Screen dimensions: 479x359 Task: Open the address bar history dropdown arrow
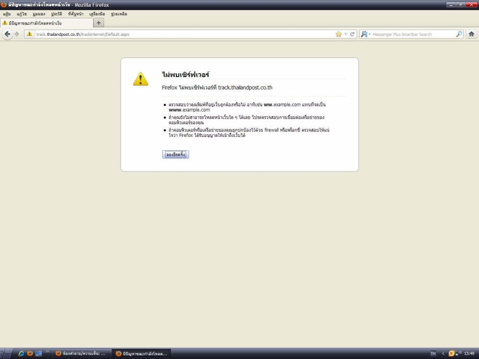point(346,34)
